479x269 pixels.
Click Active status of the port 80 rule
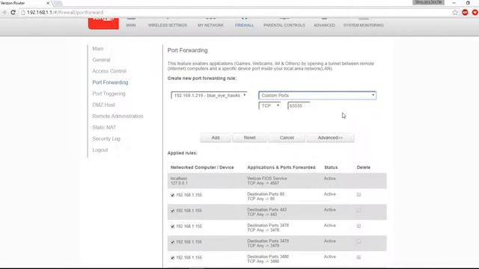click(x=329, y=194)
